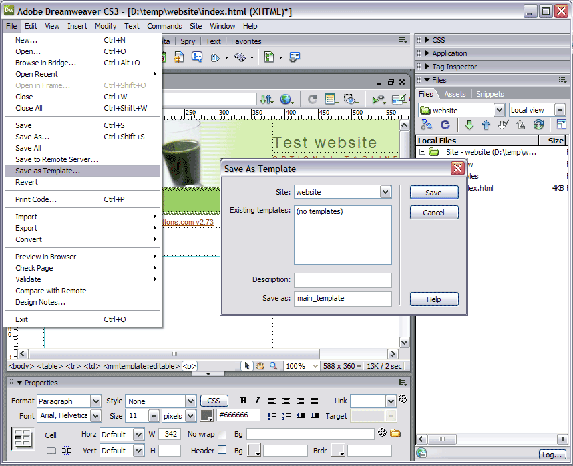Open the Local view dropdown

(x=560, y=110)
